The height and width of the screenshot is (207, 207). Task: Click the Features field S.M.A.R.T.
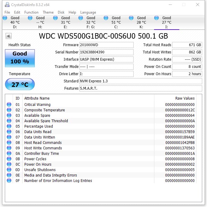(141, 88)
